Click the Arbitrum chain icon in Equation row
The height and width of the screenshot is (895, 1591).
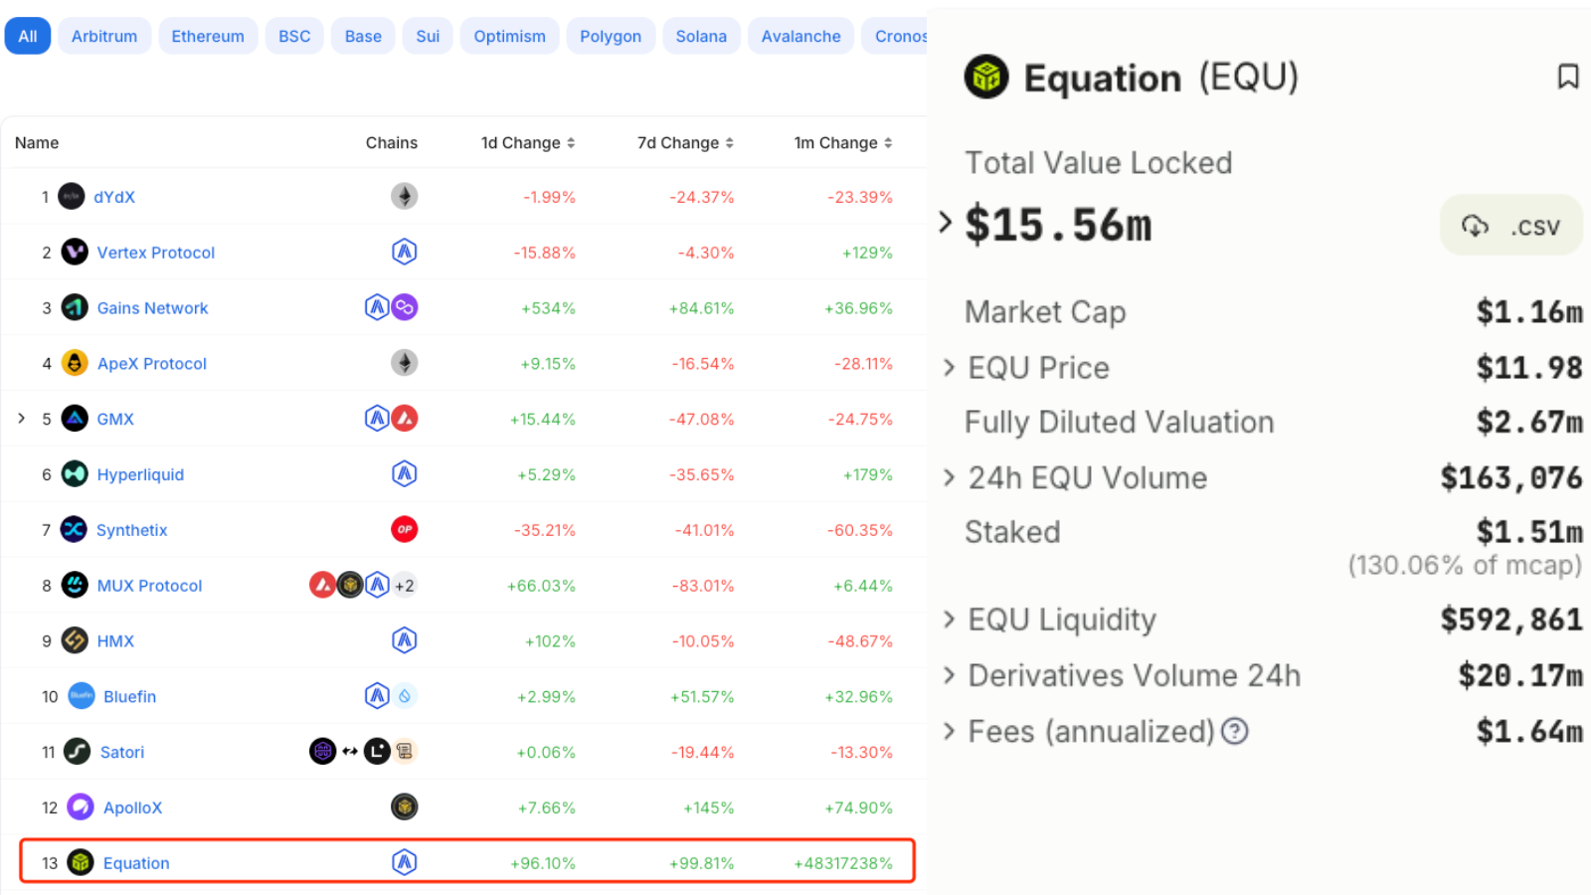404,862
